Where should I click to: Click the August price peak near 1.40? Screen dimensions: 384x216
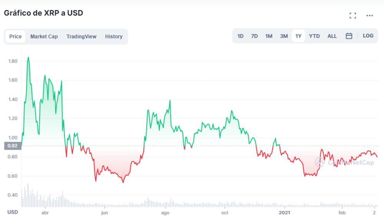tap(170, 100)
